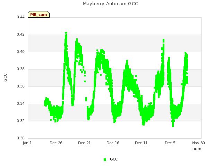Click the Dec 5 x-axis tick label
The image size is (222, 166).
[x=170, y=143]
